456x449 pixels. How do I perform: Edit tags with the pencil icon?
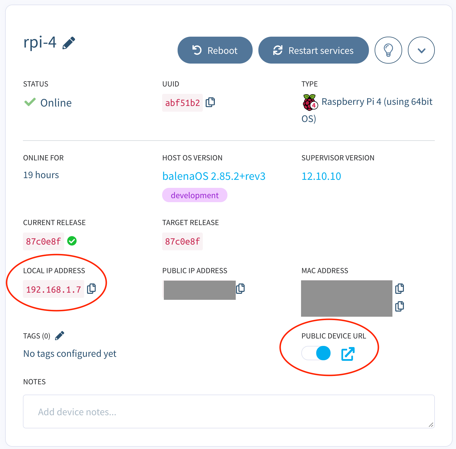60,336
